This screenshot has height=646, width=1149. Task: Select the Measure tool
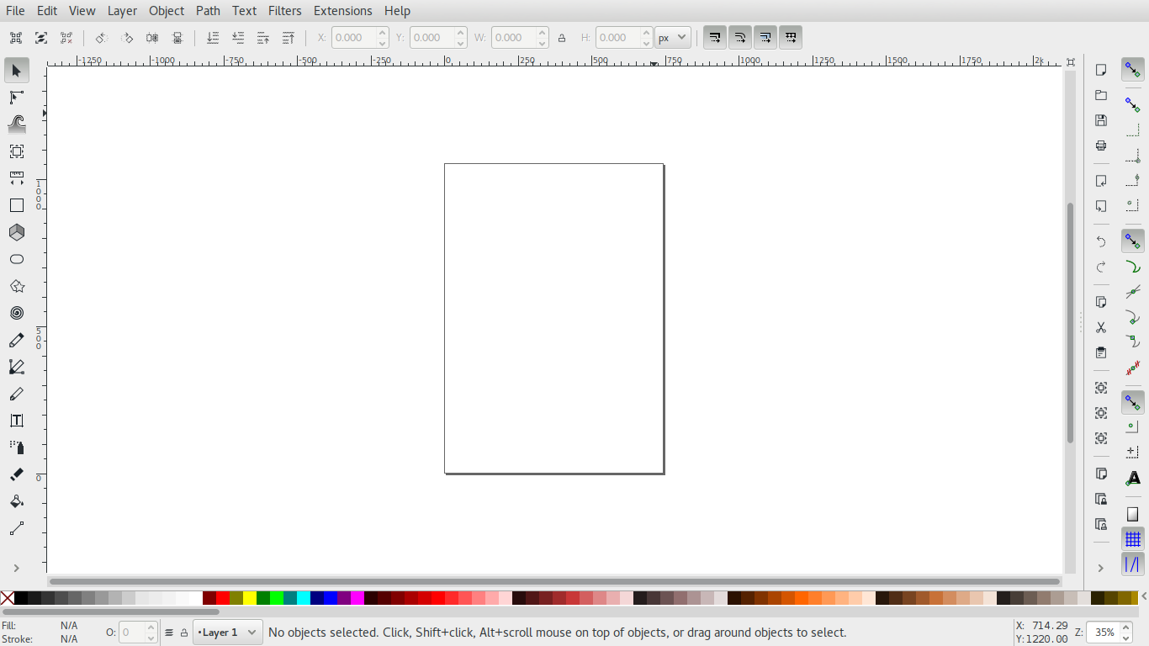pos(17,178)
